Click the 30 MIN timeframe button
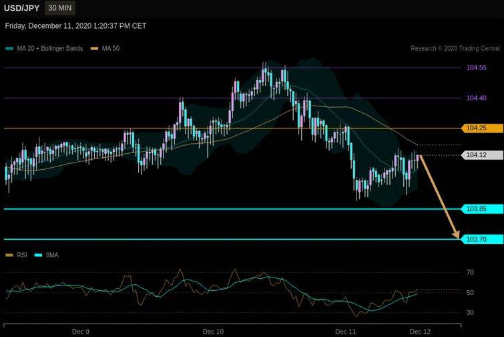Viewport: 504px width, 337px height. click(60, 8)
